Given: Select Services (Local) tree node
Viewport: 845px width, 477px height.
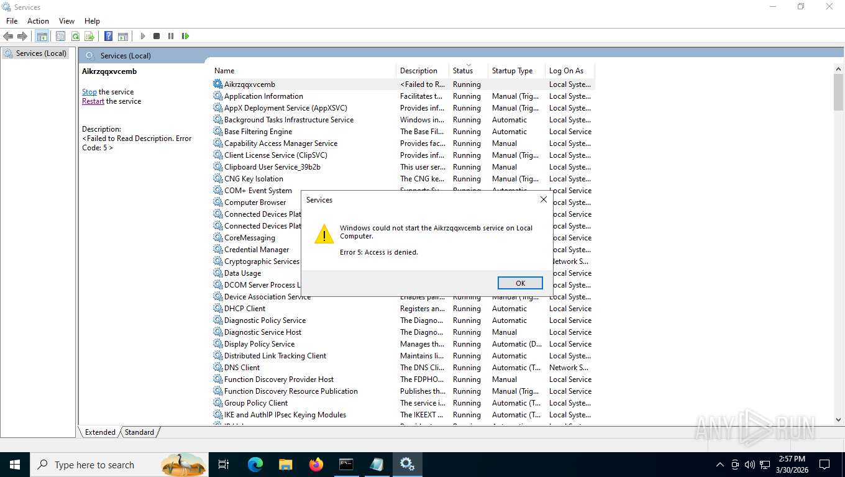Looking at the screenshot, I should pos(35,53).
